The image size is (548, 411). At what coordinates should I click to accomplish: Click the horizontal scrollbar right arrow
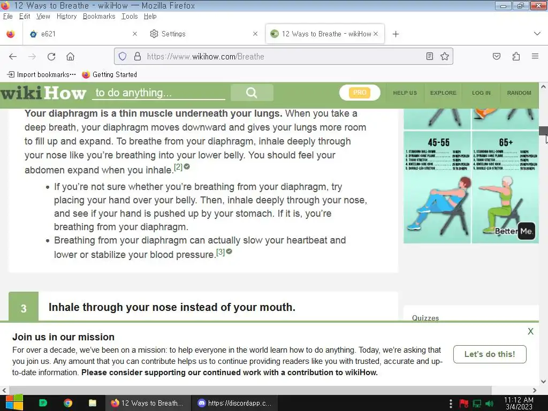point(535,390)
